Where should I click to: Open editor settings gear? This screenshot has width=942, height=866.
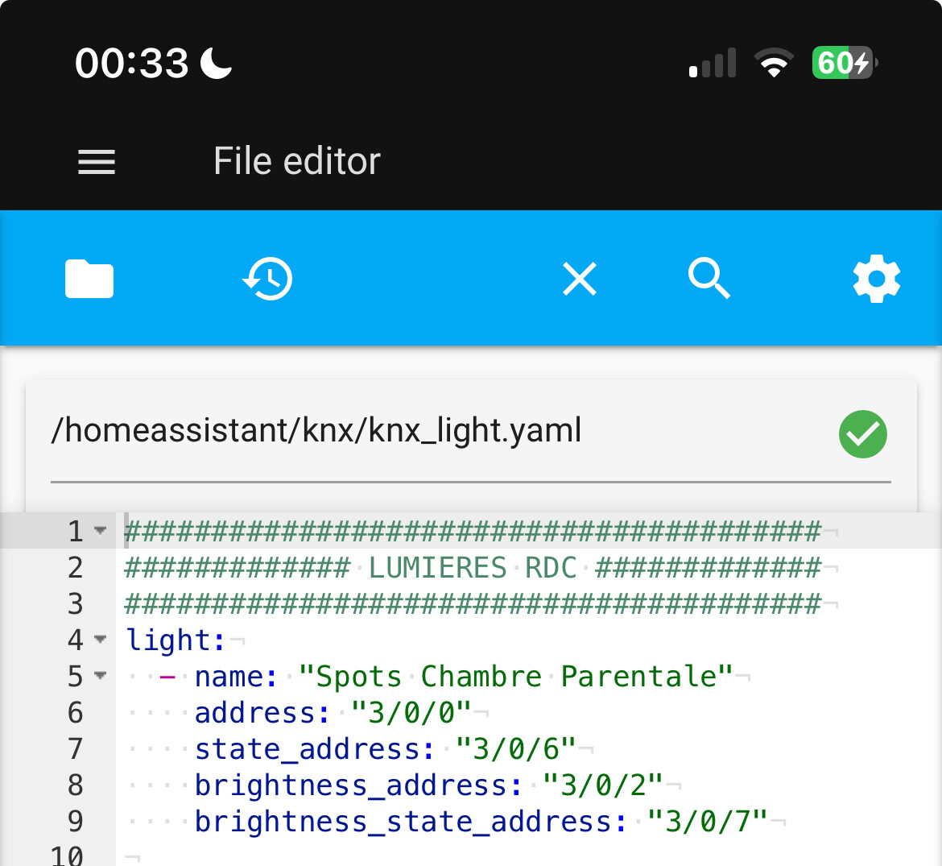coord(876,280)
